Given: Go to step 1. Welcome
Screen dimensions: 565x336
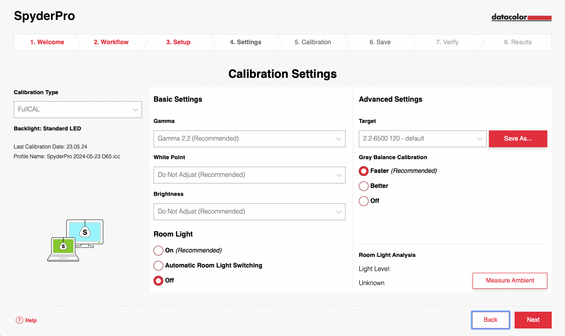Looking at the screenshot, I should coord(47,42).
